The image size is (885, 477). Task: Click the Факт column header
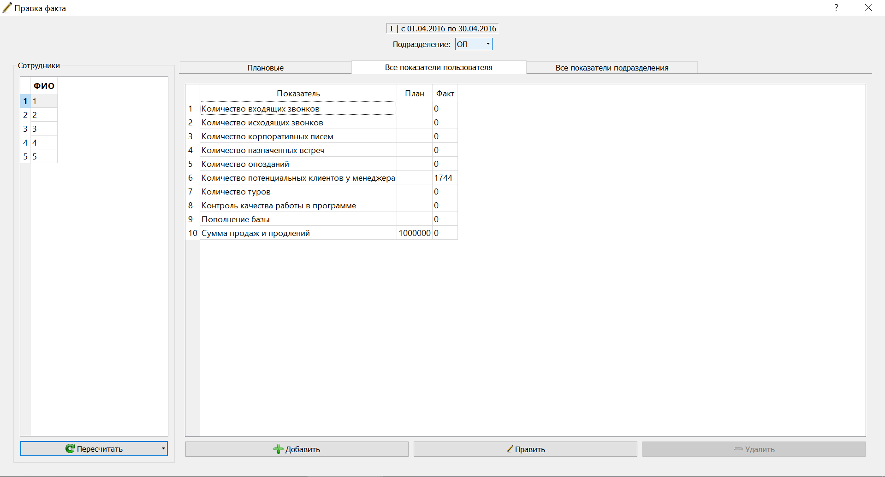click(x=445, y=94)
